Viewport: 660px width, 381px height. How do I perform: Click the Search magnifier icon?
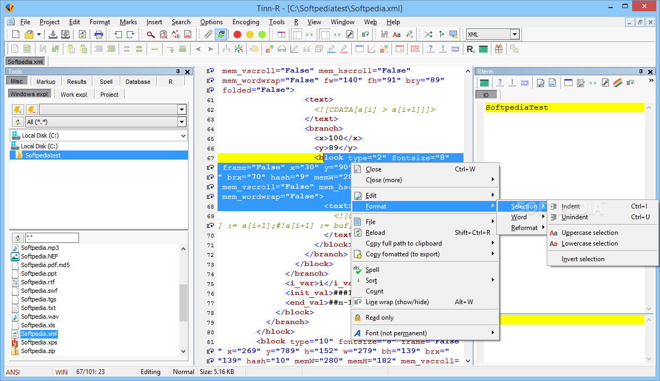coord(151,34)
